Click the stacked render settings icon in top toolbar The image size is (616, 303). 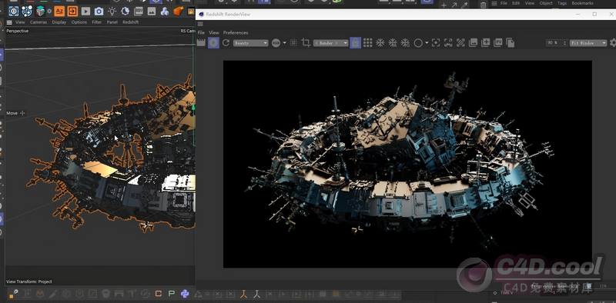(139, 11)
